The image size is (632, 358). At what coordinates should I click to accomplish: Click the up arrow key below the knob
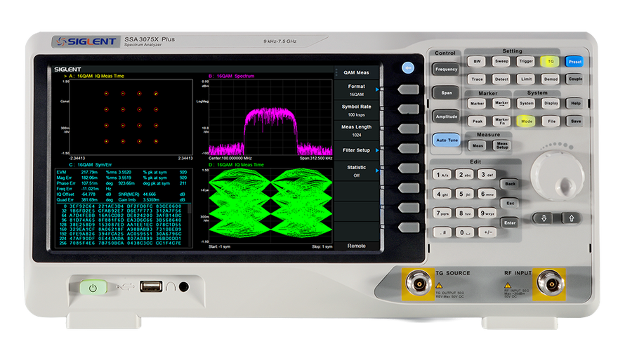tap(571, 218)
